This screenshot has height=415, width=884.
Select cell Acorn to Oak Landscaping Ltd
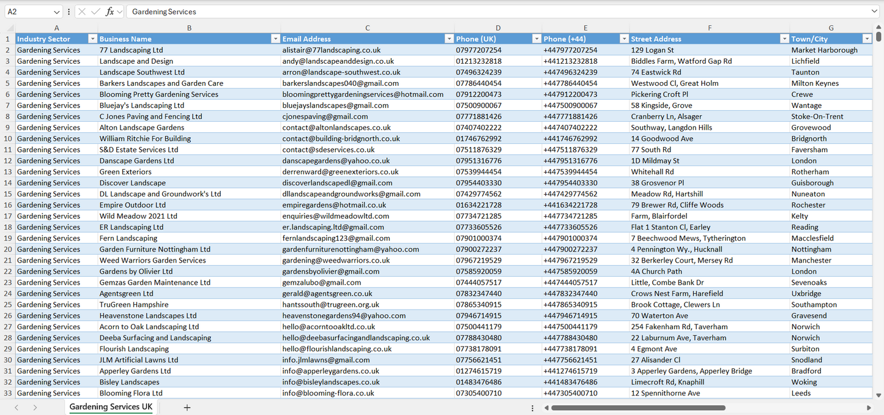(189, 327)
